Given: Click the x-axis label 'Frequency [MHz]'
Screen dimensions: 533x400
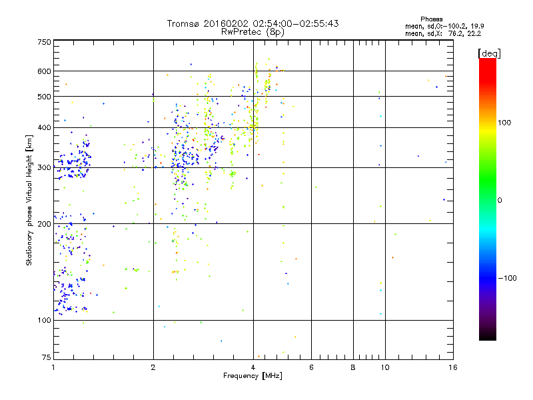Looking at the screenshot, I should (x=253, y=376).
